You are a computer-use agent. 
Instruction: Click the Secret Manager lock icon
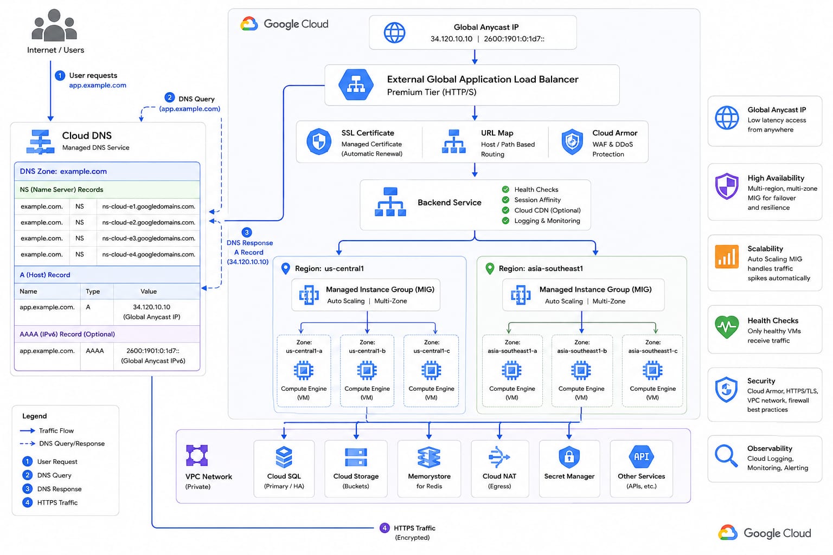pyautogui.click(x=569, y=457)
